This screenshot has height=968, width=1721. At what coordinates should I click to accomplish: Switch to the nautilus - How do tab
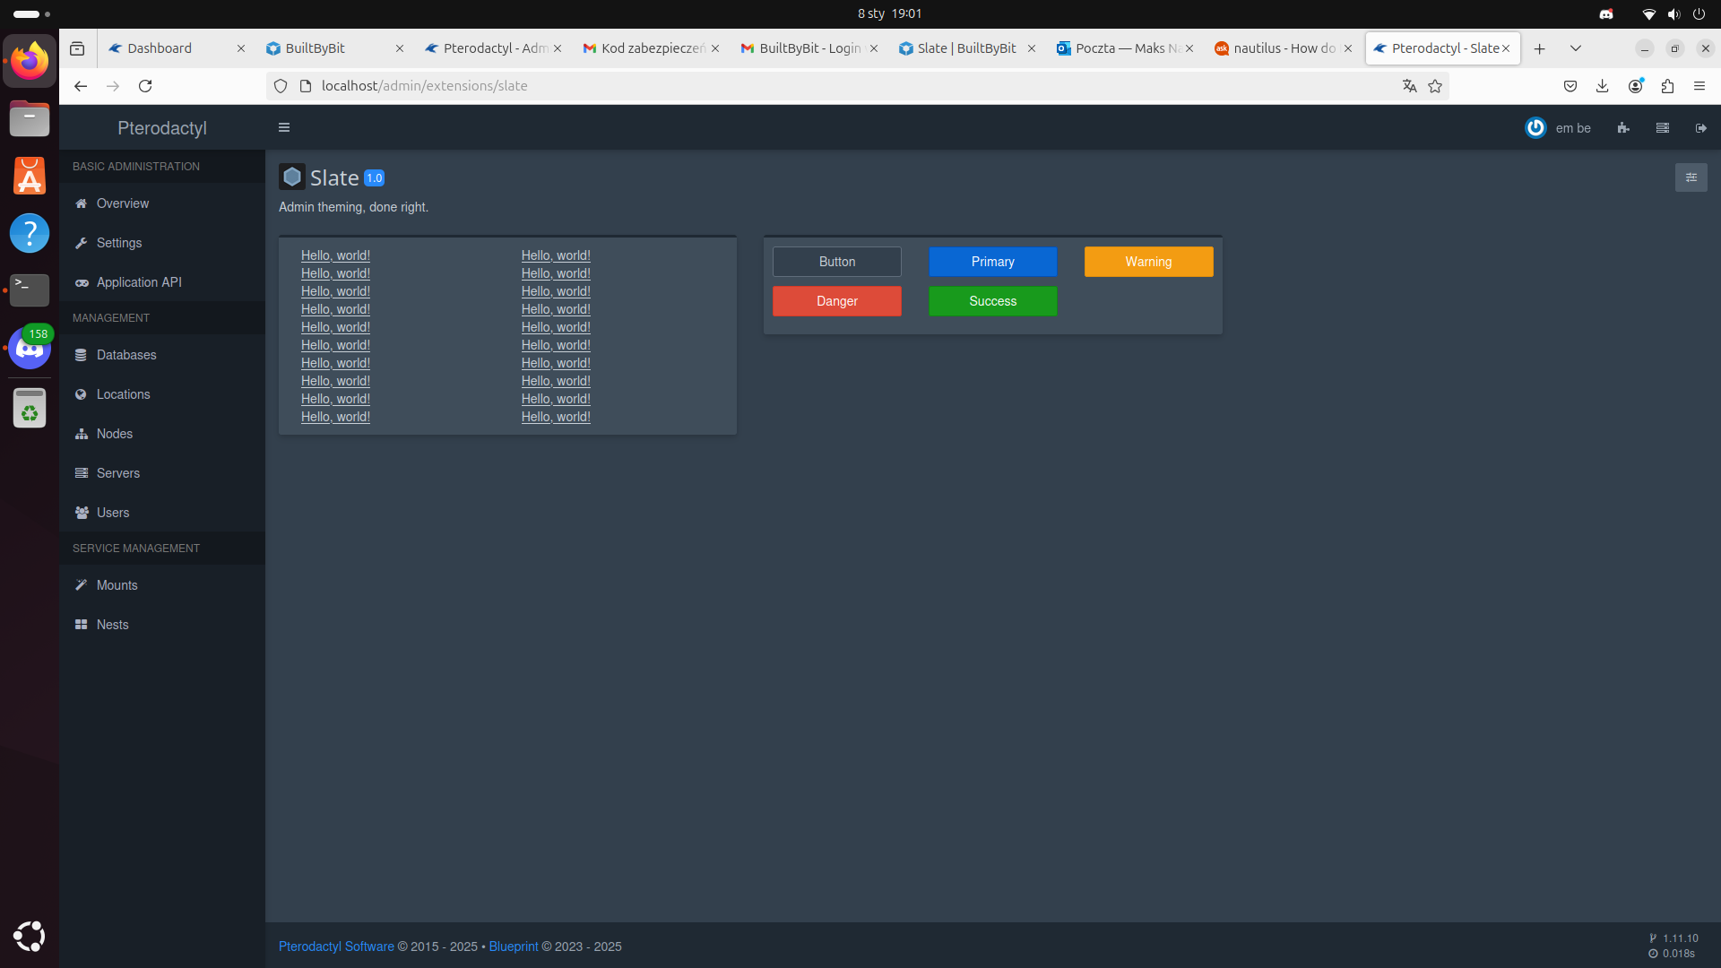click(x=1283, y=48)
